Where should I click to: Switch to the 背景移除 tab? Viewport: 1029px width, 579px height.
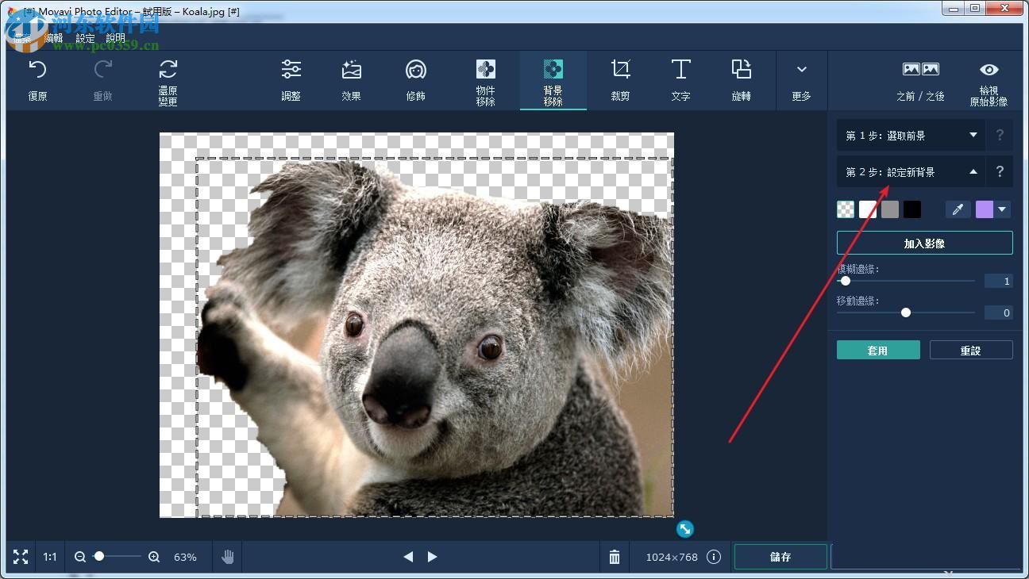[553, 79]
